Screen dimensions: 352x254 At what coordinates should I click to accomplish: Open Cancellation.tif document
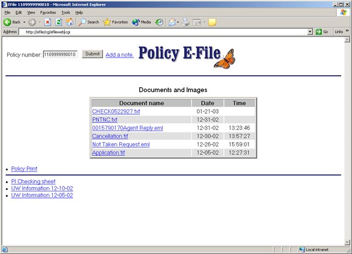point(110,136)
